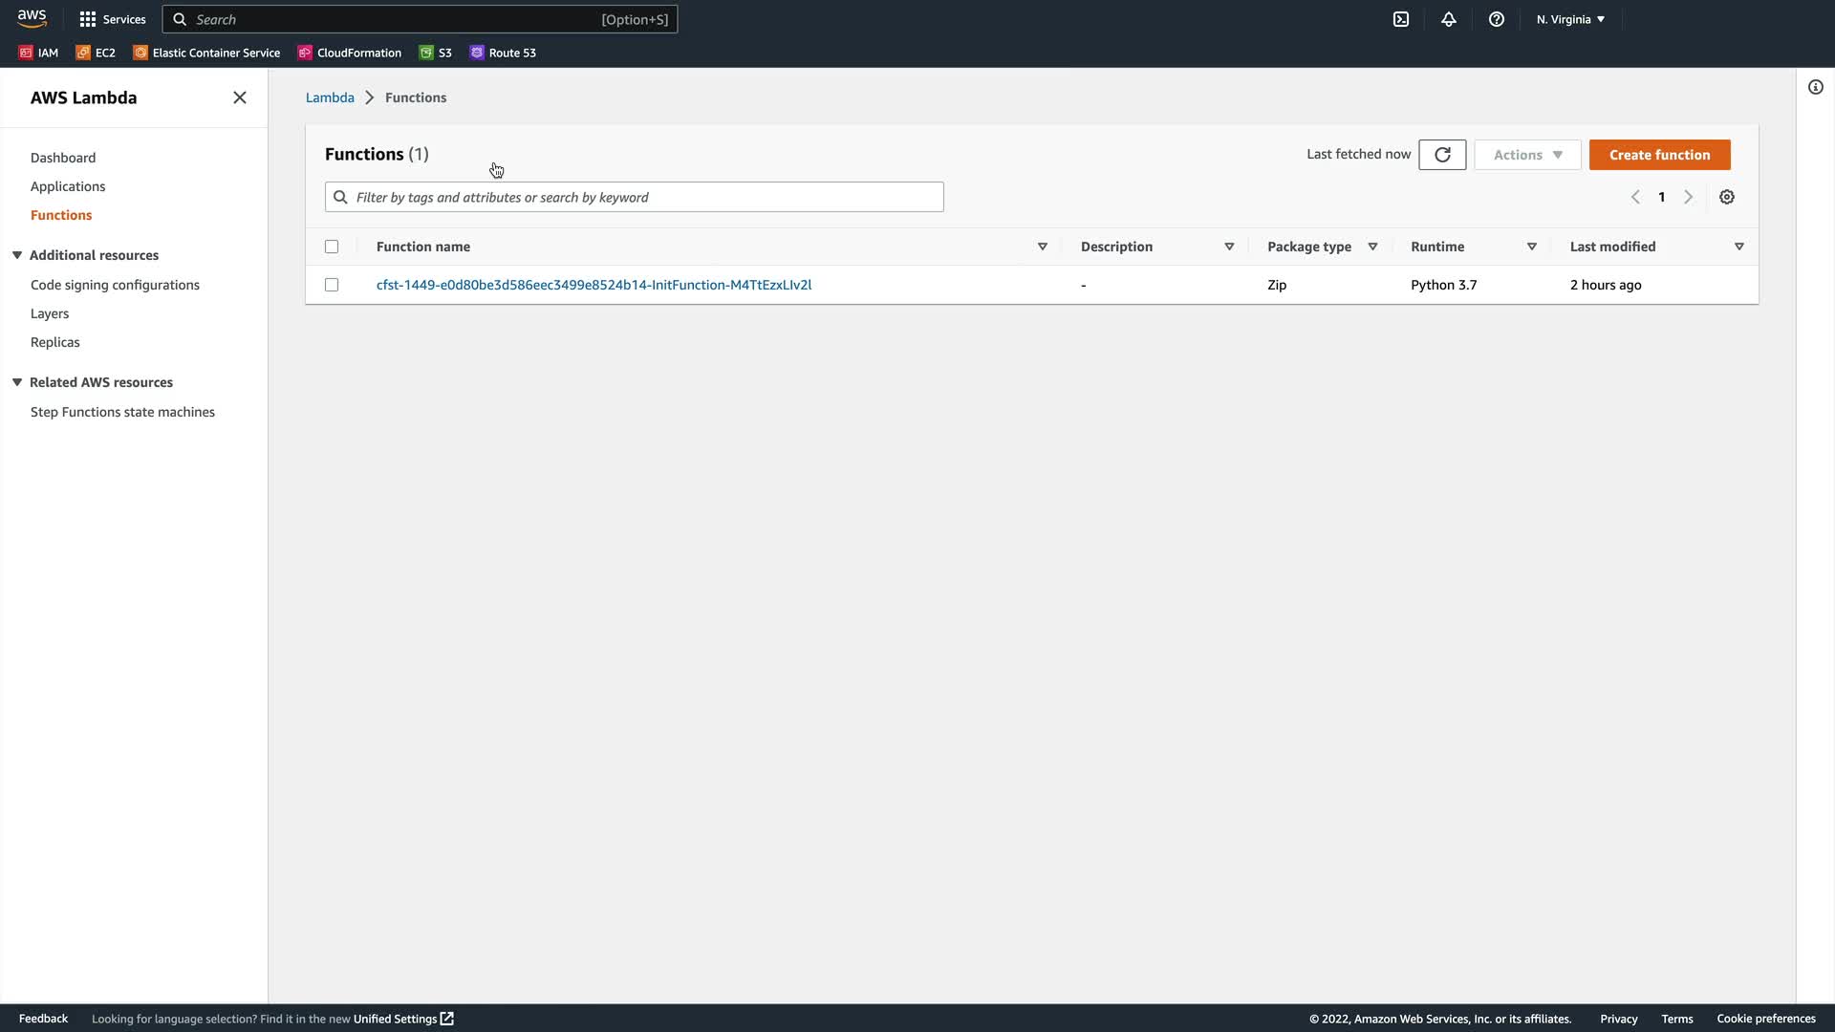Screen dimensions: 1835x1032
Task: Click the Create function button
Action: point(1659,155)
